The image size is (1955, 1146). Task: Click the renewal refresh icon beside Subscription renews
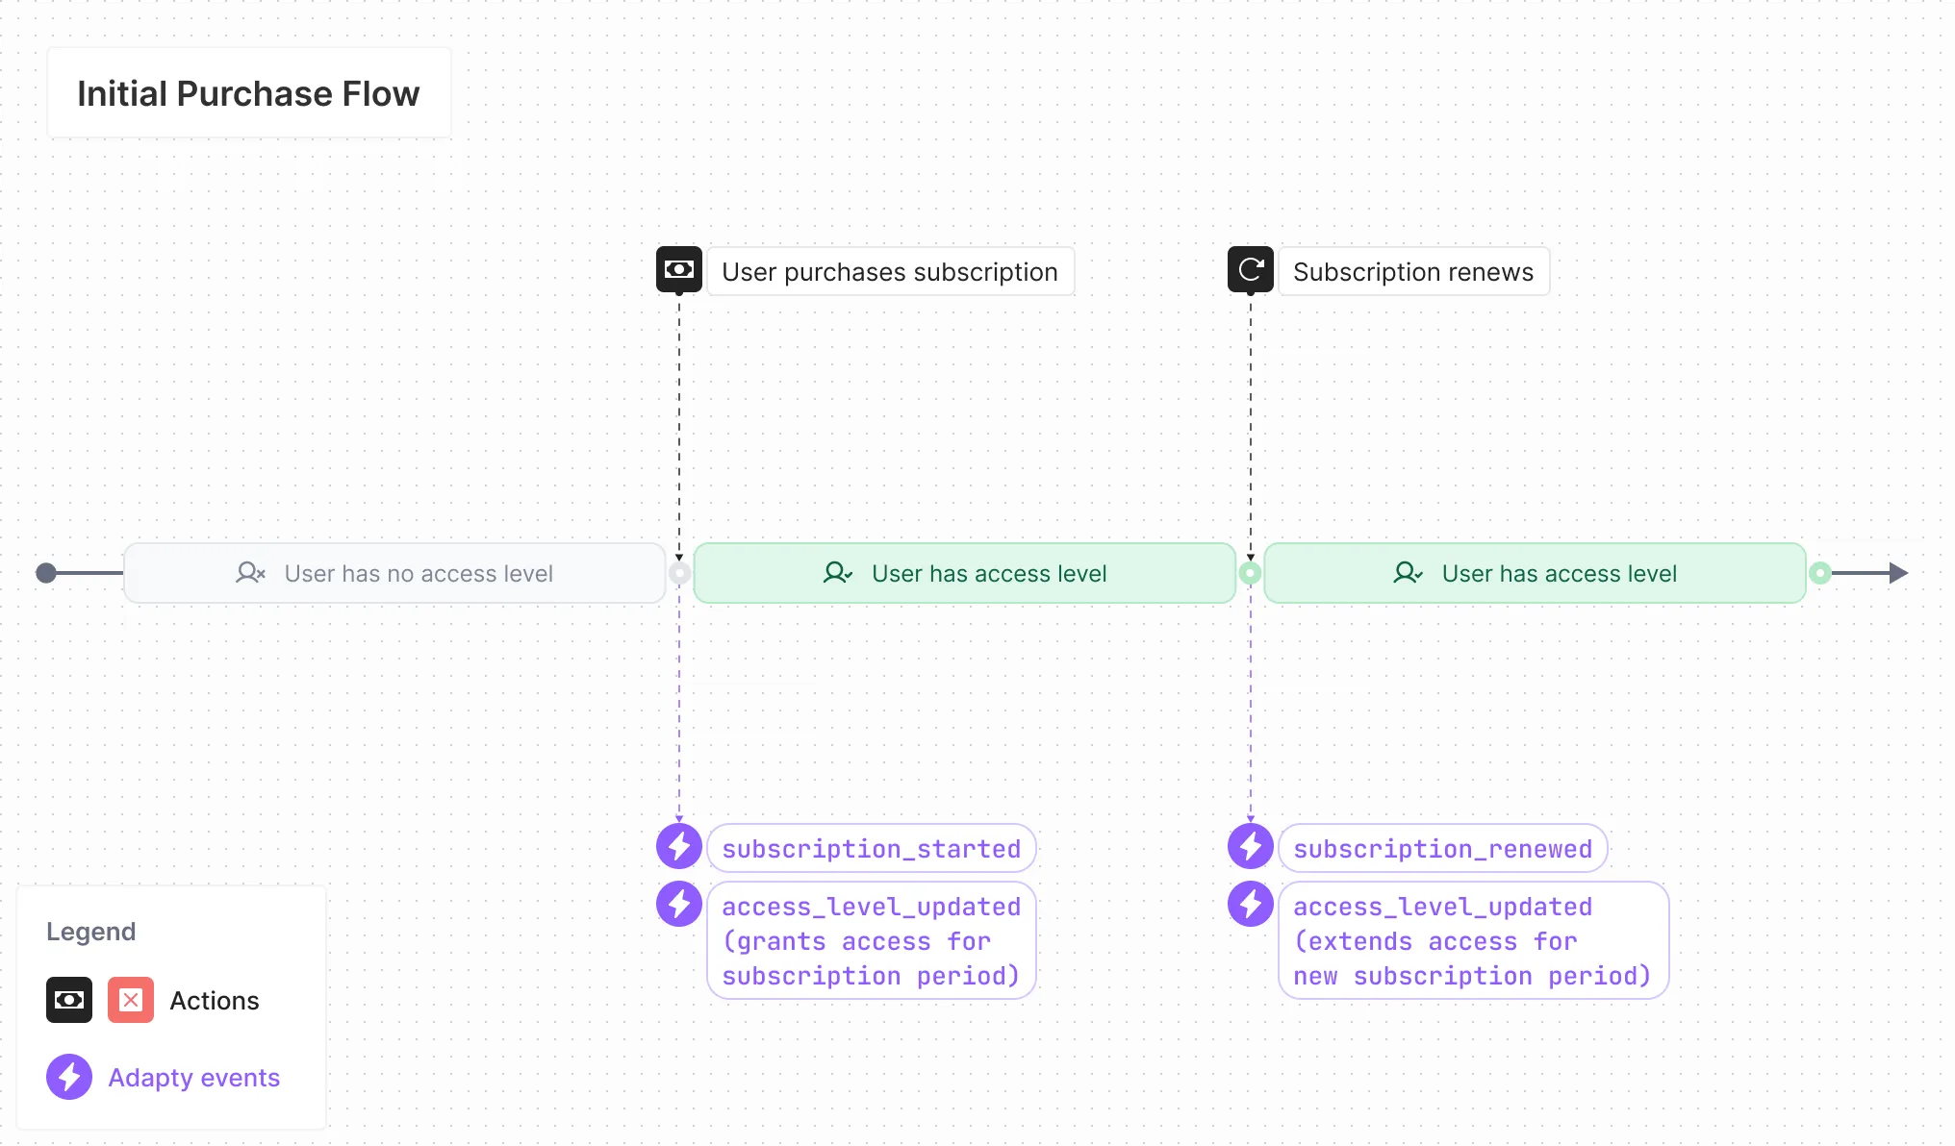1251,270
